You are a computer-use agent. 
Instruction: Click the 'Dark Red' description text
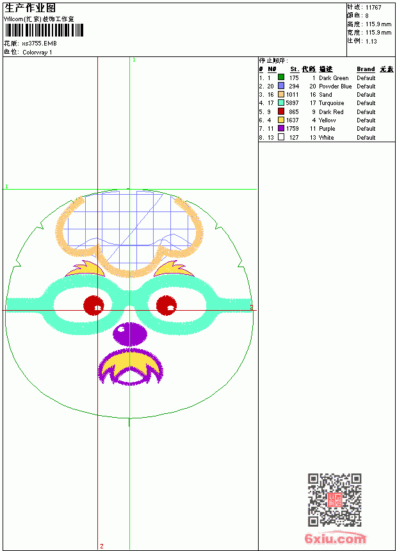[x=331, y=111]
